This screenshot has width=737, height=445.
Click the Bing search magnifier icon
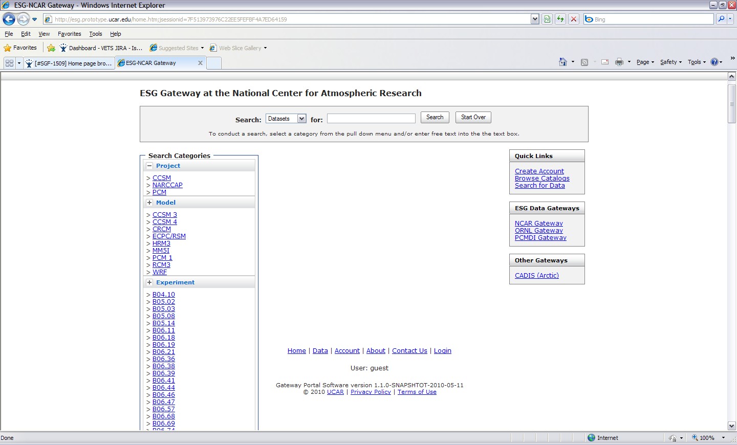721,19
